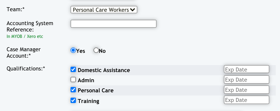280x111 pixels.
Task: Click Exp Date field for Personal Care
Action: [x=246, y=90]
